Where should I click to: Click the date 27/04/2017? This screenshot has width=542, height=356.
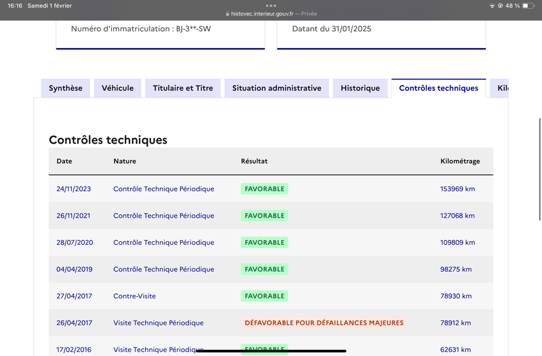[75, 296]
